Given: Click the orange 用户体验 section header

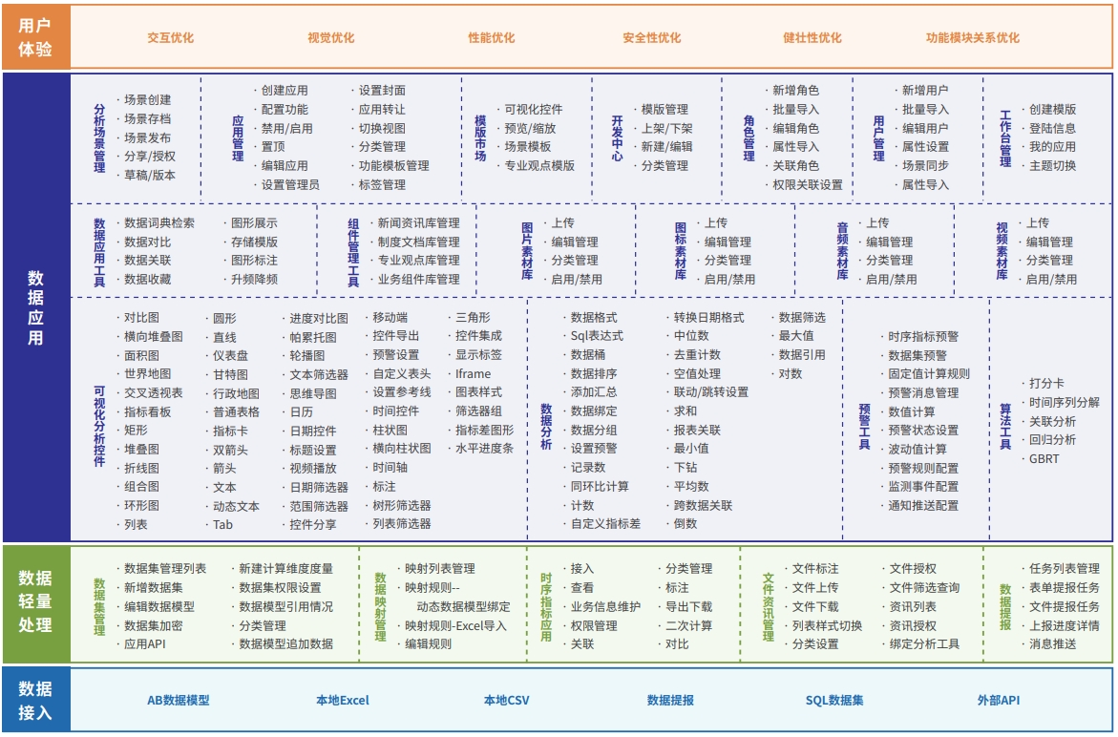Looking at the screenshot, I should 35,38.
